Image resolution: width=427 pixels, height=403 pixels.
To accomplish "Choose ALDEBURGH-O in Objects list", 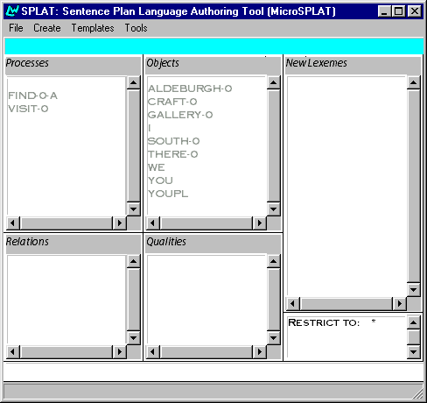I will 190,88.
